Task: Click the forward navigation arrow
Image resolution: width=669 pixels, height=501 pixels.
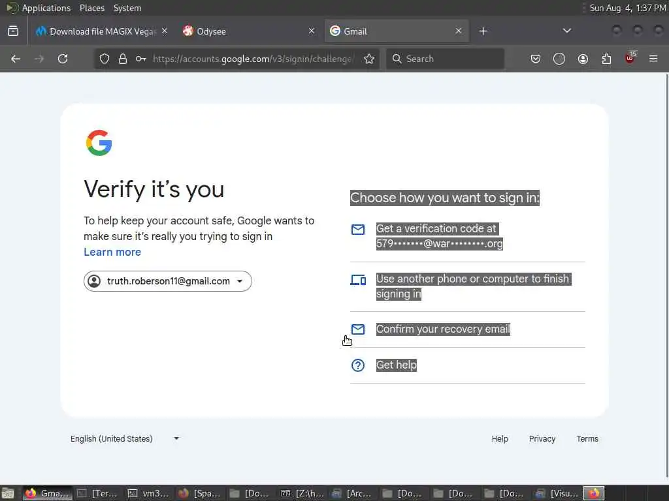Action: coord(39,59)
